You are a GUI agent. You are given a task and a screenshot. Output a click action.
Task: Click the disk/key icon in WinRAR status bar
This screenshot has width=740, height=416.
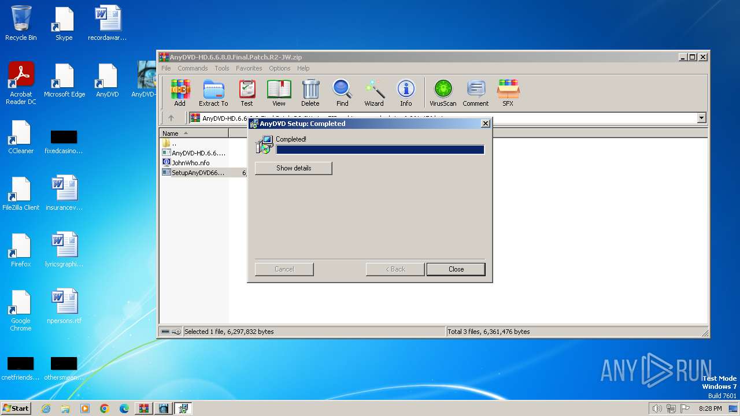171,332
